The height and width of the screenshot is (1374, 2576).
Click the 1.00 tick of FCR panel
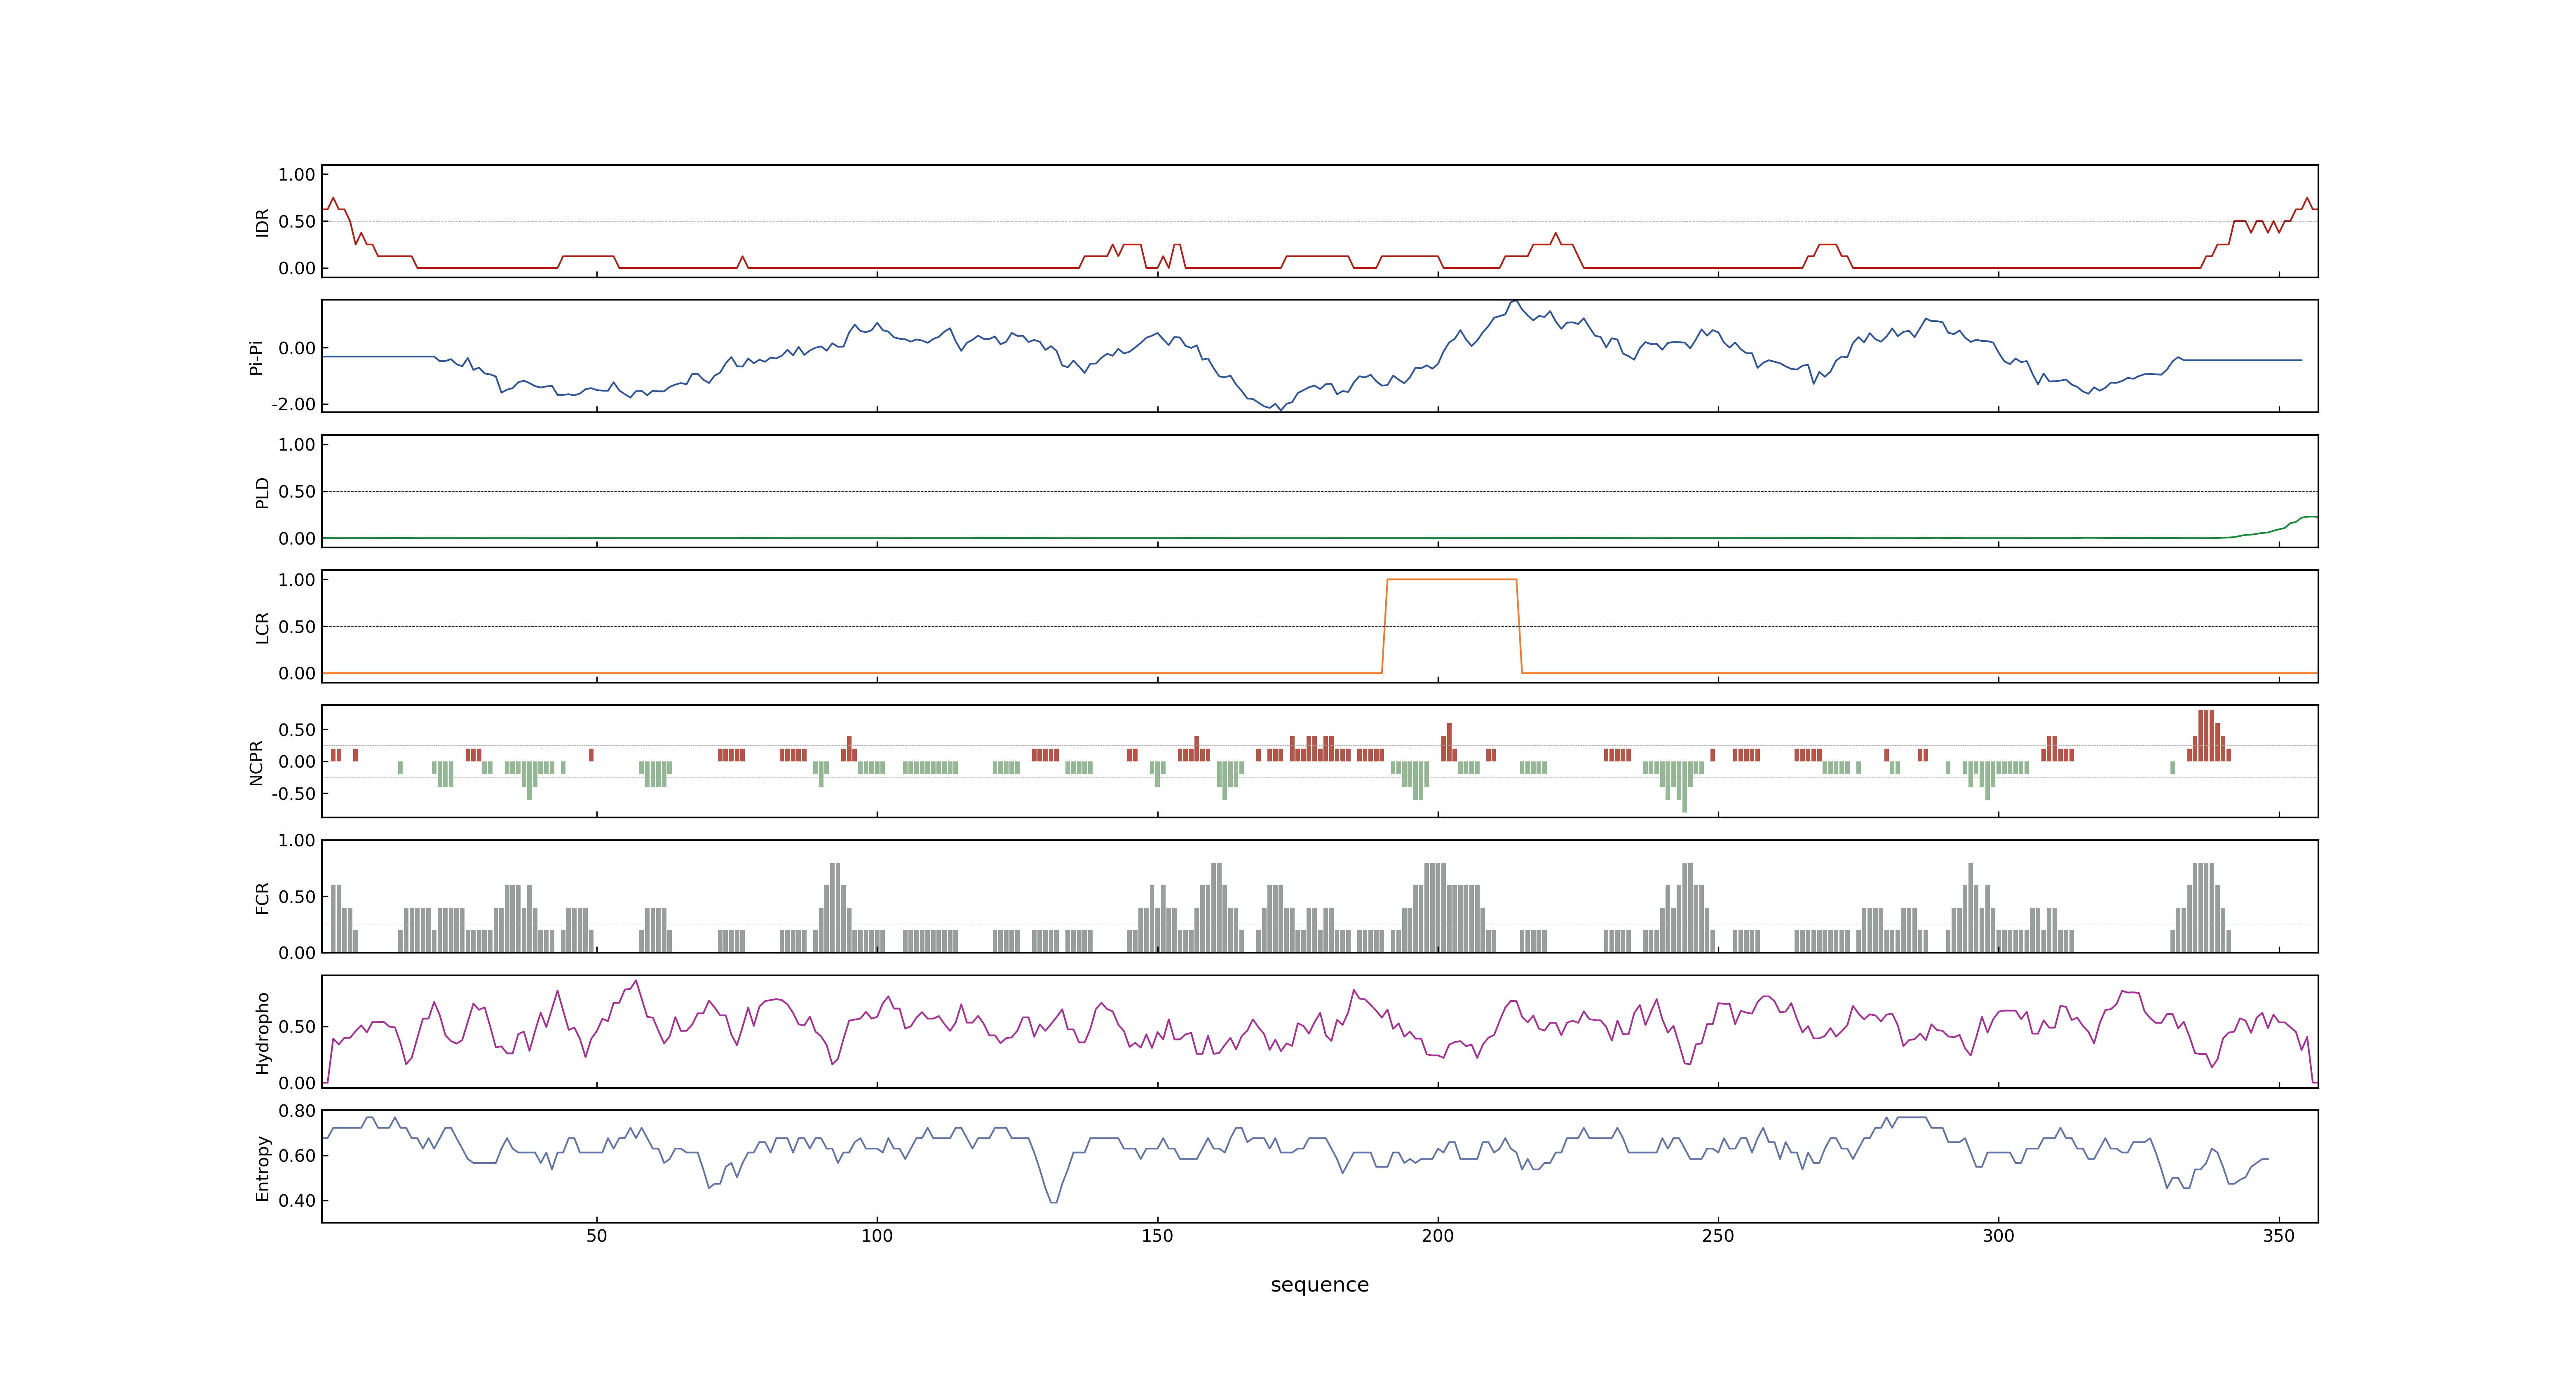pyautogui.click(x=297, y=841)
